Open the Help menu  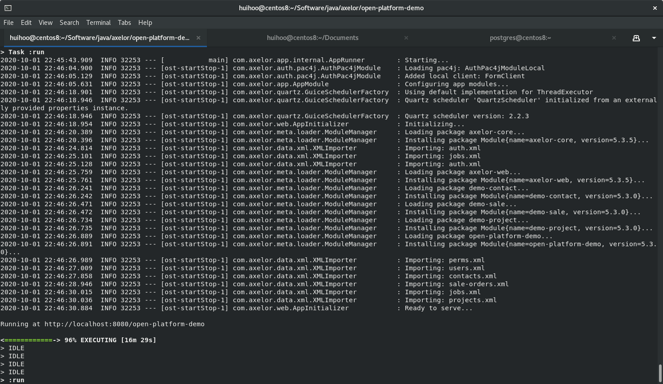[145, 23]
